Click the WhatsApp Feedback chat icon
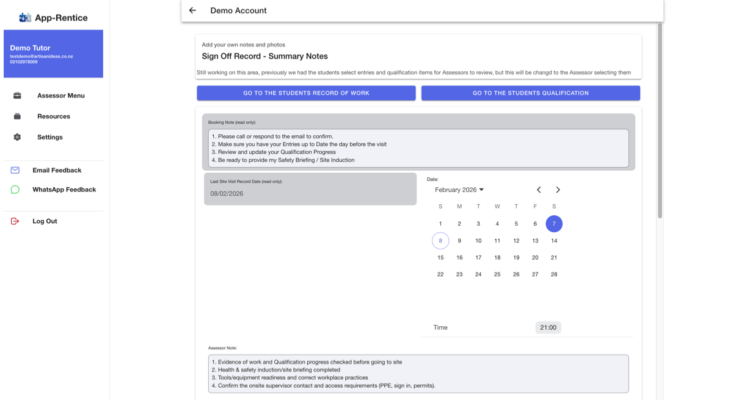 coord(15,190)
